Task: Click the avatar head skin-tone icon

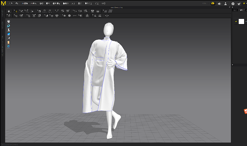Action: 9,42
